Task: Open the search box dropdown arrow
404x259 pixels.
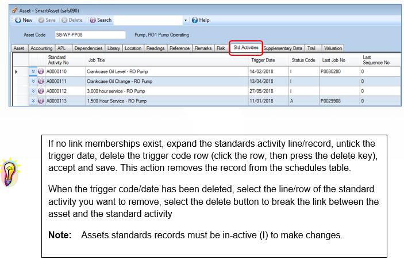Action: tap(186, 20)
